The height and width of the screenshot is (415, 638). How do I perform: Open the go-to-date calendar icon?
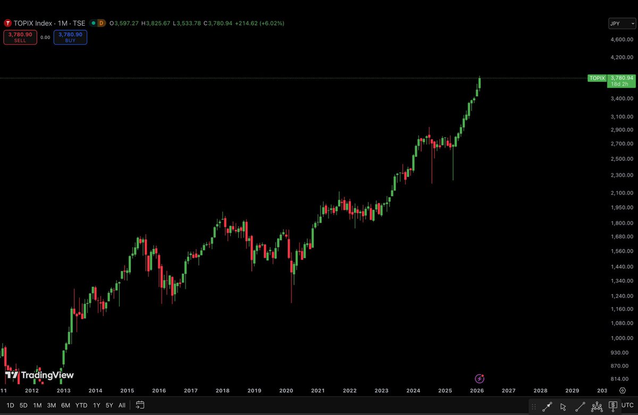(140, 405)
